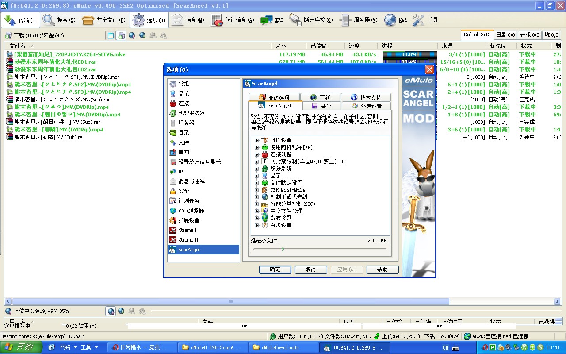Confirm options with the 确定 button
This screenshot has width=566, height=354.
pyautogui.click(x=275, y=269)
